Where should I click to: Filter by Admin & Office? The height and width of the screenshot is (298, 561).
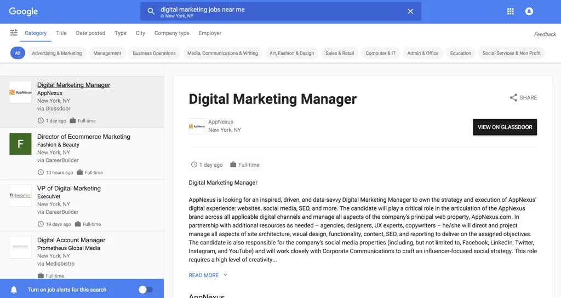423,53
